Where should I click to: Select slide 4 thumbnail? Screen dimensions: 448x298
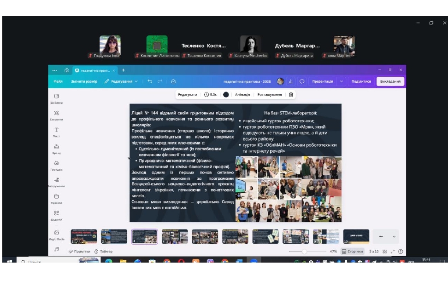[175, 236]
